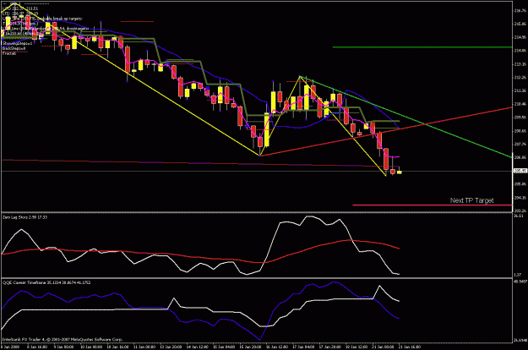Viewport: 528px width, 350px height.
Task: Click the "Fractals" label
Action: click(x=9, y=53)
